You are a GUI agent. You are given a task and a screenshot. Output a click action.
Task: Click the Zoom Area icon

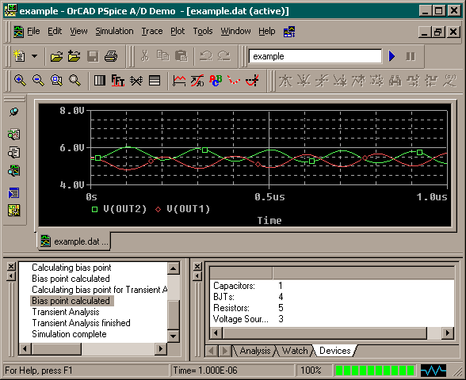(56, 80)
